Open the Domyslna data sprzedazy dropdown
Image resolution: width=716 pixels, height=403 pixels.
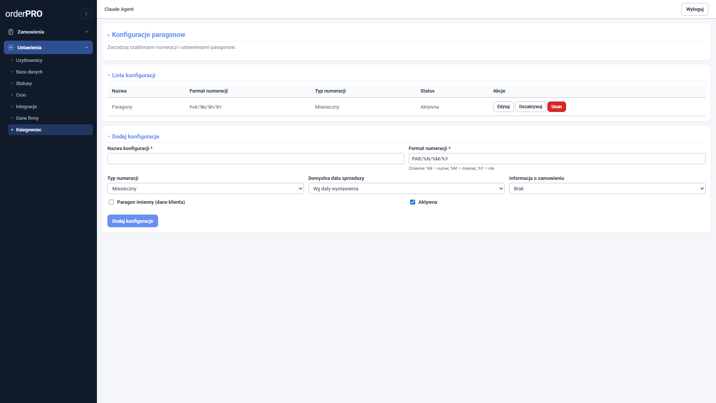click(406, 188)
